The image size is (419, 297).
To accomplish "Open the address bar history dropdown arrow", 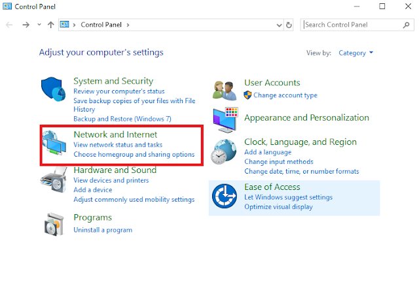I will (x=279, y=25).
